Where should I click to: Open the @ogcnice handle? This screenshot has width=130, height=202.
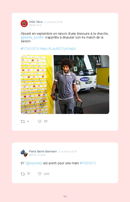(35, 25)
